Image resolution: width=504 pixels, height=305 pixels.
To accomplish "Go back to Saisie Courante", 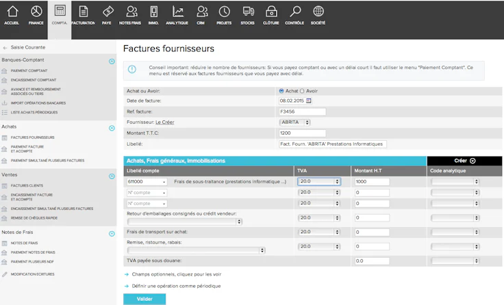I will click(x=28, y=47).
